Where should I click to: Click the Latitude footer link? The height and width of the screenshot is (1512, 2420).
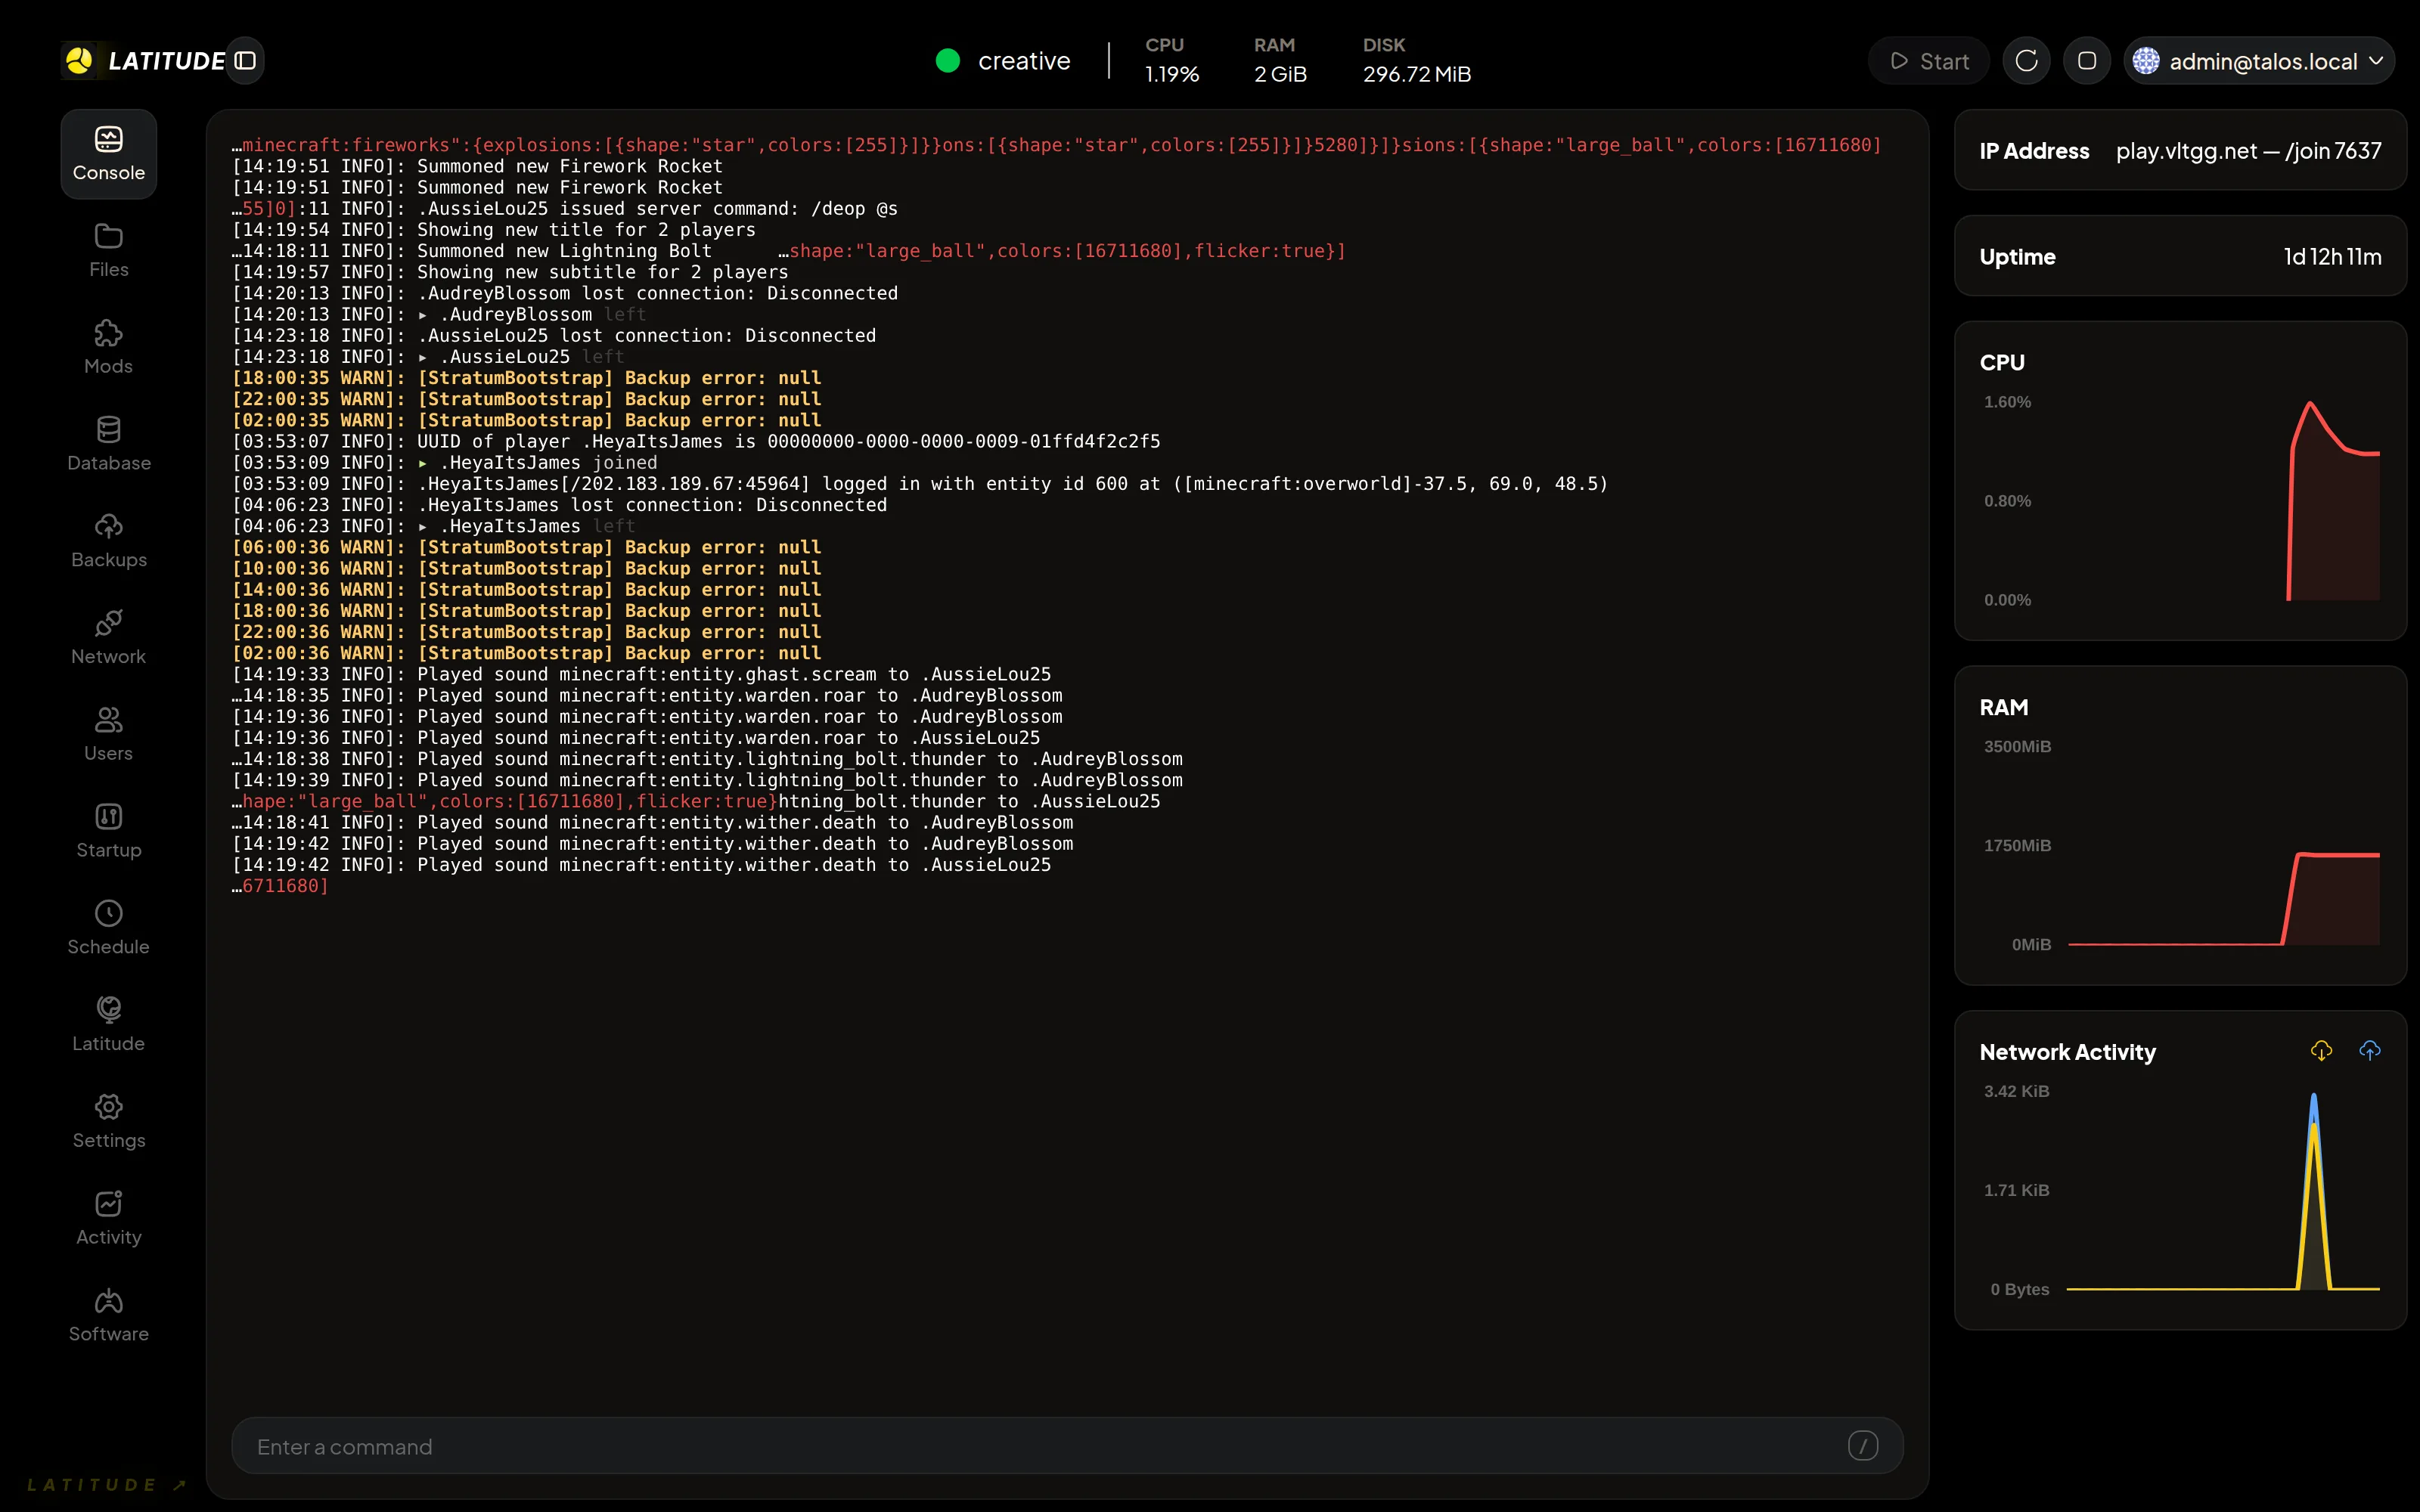[107, 1485]
